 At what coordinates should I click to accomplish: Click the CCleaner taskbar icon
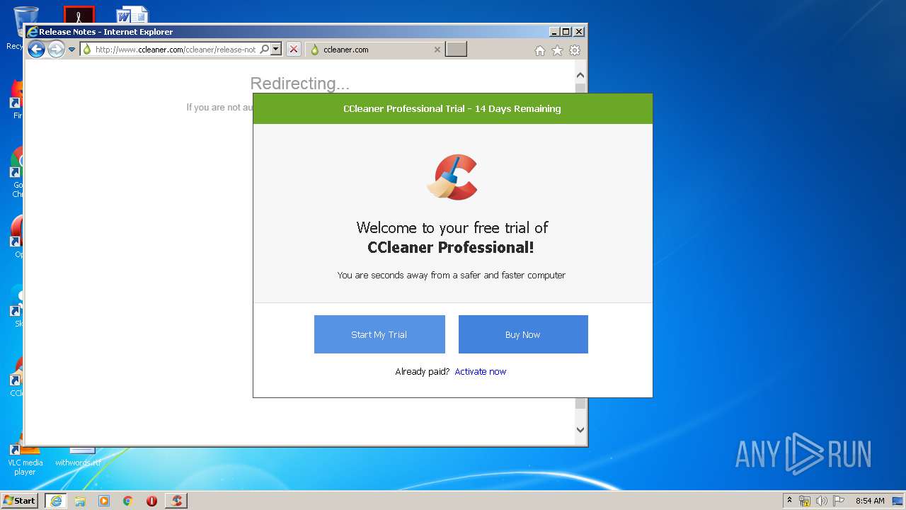click(x=176, y=500)
